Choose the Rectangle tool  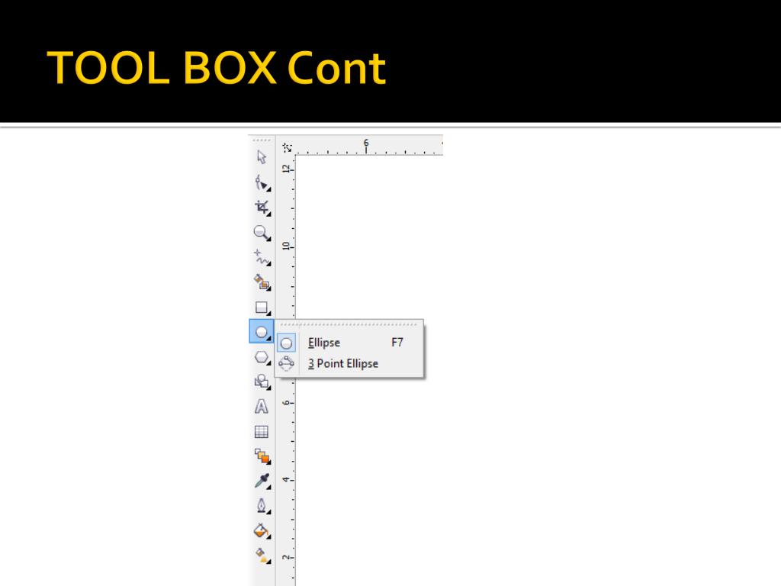(262, 307)
